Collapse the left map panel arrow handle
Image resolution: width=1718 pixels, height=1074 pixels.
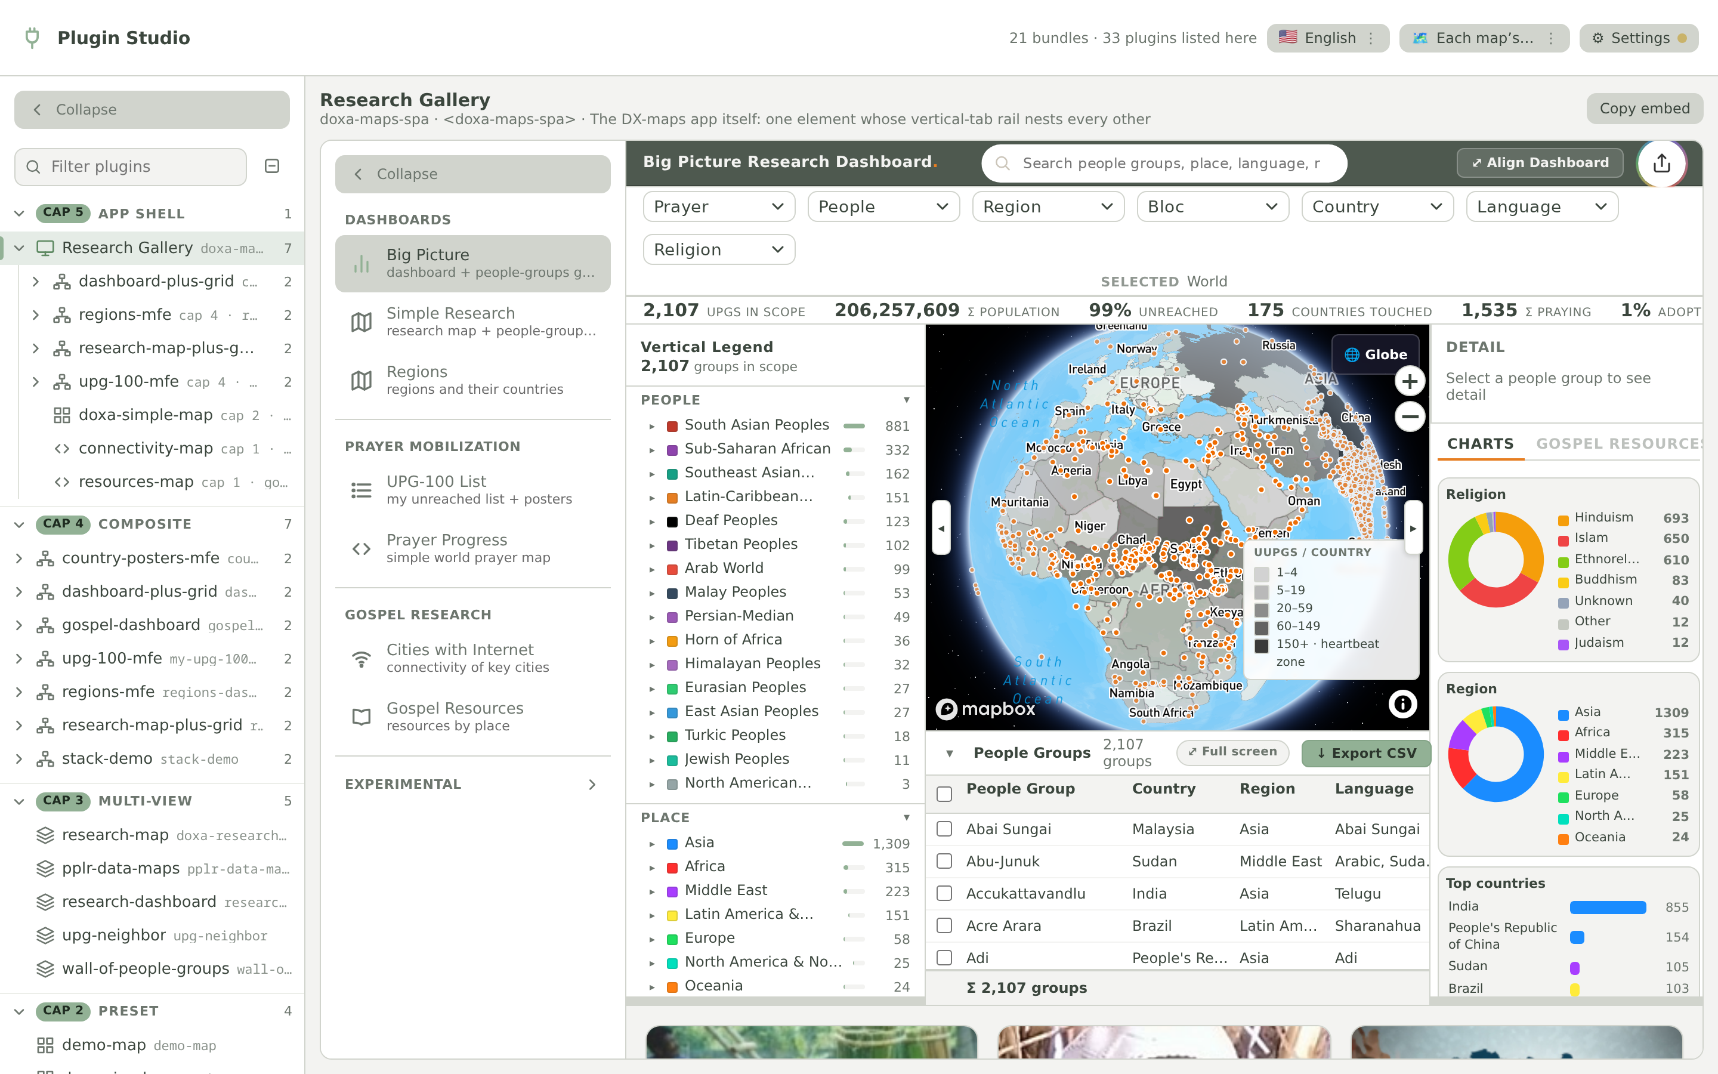941,528
